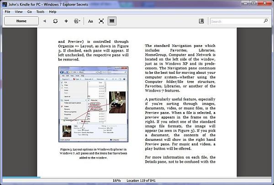Viewport: 274px width, 185px height.
Task: Add a bookmark with the plus icon
Action: [66, 21]
